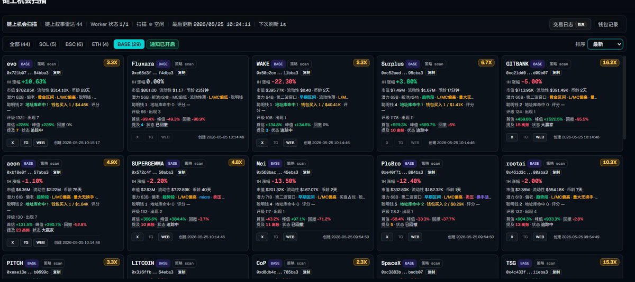The height and width of the screenshot is (282, 635).
Task: Click the 0x721b07...84bba3 address text
Action: 28,73
